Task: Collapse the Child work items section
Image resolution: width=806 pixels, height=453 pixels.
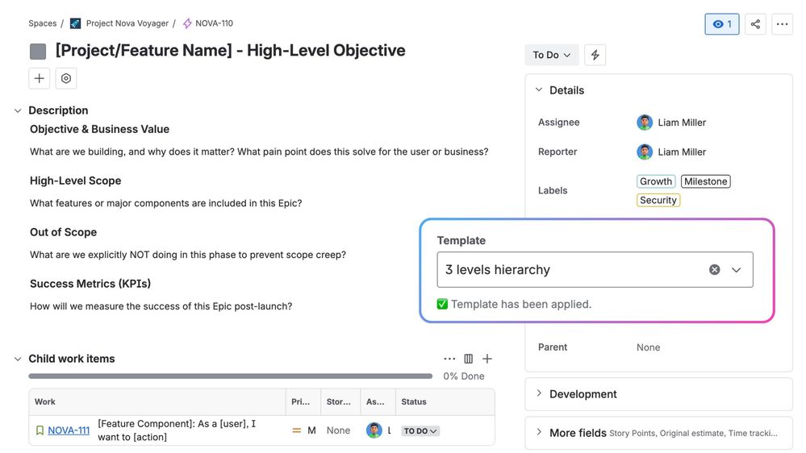Action: tap(18, 359)
